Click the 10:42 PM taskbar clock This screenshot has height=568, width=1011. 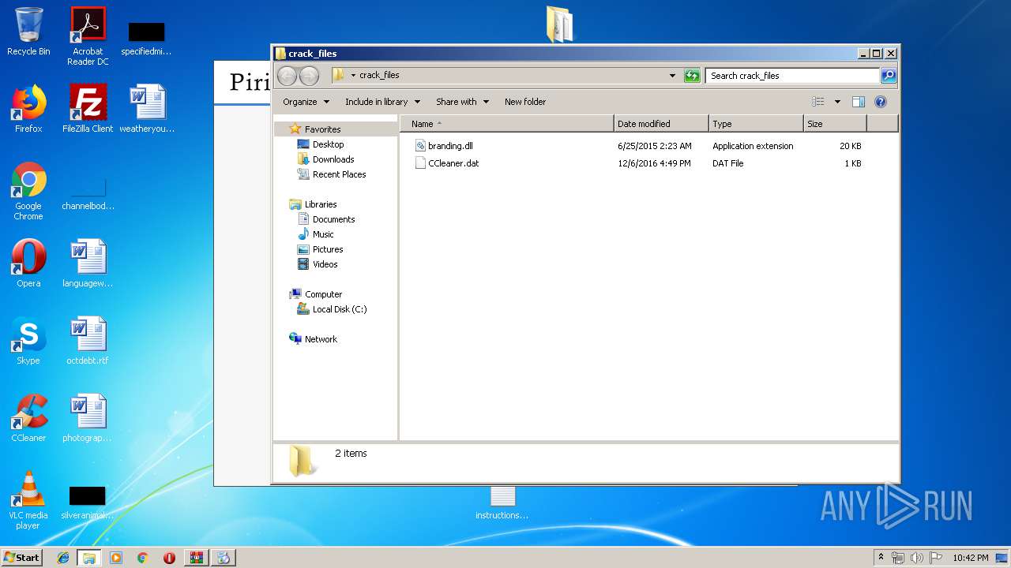click(x=970, y=558)
